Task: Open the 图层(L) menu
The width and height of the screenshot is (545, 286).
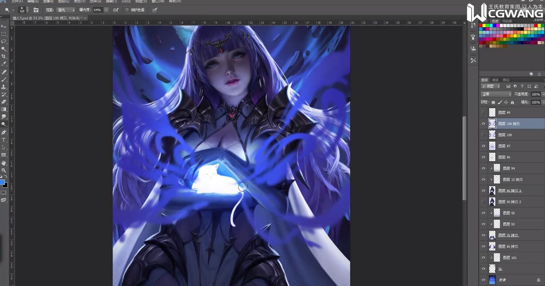Action: [x=64, y=1]
